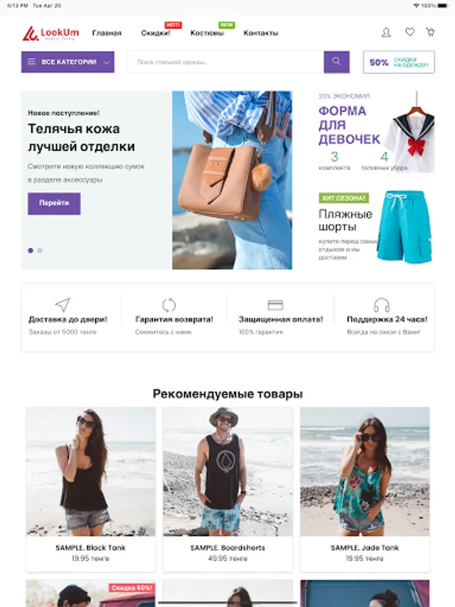Image resolution: width=455 pixels, height=607 pixels.
Task: Open the user account icon
Action: coord(386,32)
